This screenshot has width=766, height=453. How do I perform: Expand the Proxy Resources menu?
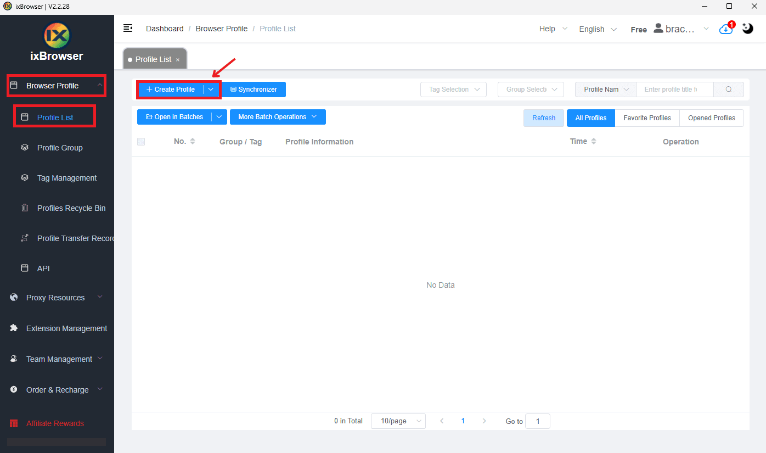(x=55, y=297)
